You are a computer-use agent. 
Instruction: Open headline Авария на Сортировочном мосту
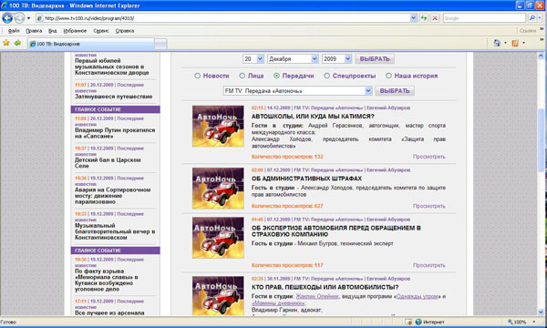coord(112,196)
